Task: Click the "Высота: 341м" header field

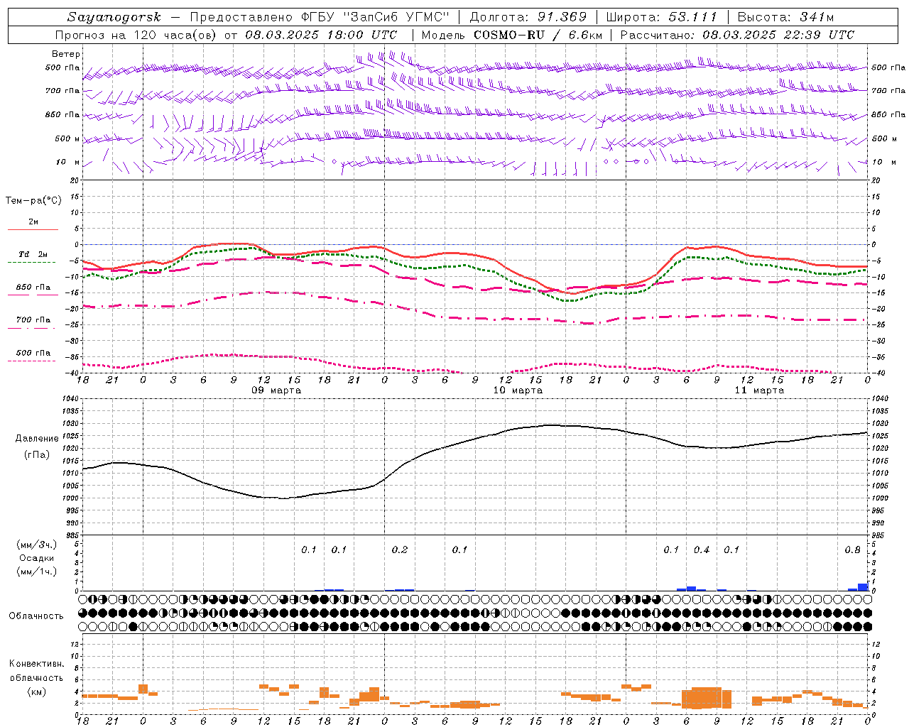Action: (785, 17)
